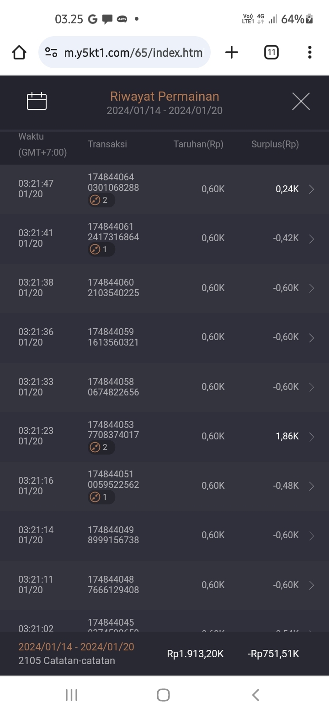
Task: Tap the site info icon in address bar
Action: tap(51, 53)
